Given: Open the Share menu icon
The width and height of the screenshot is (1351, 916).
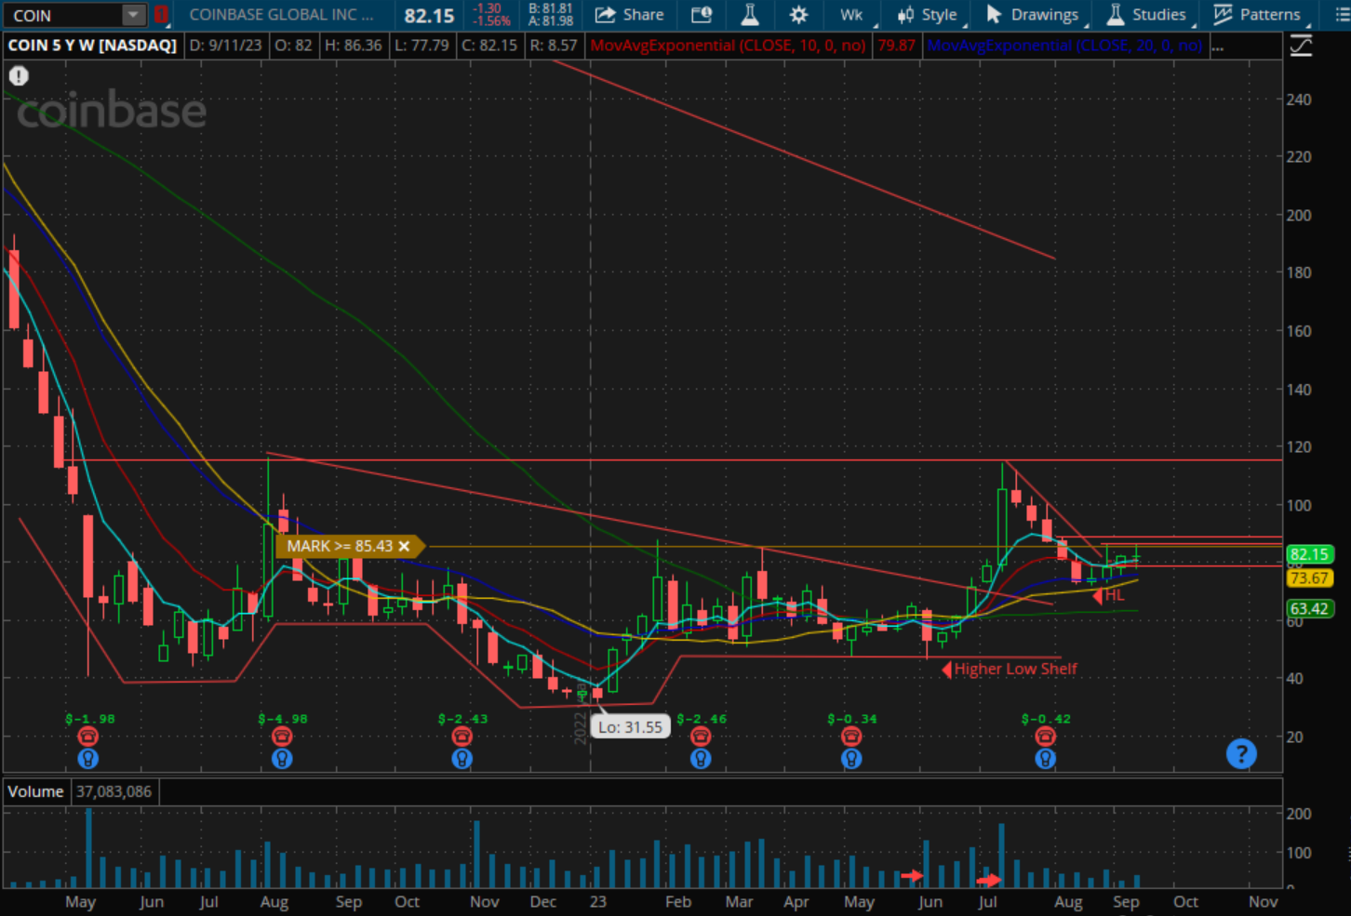Looking at the screenshot, I should 606,15.
